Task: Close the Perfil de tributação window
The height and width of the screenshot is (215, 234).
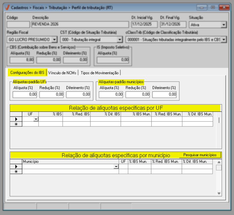Action: 224,7
